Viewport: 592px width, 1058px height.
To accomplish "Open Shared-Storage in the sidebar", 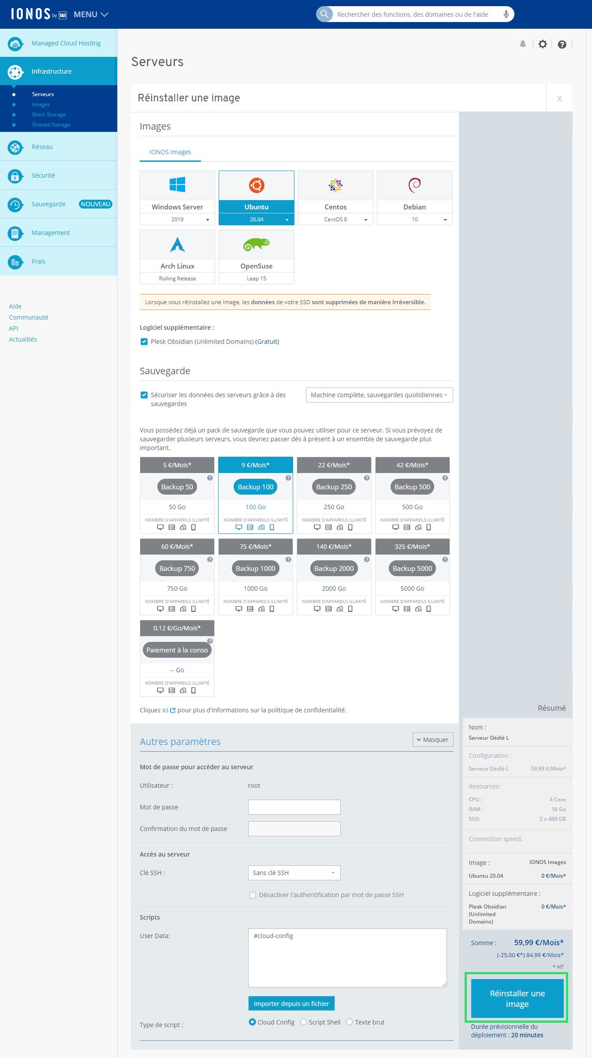I will click(x=51, y=125).
